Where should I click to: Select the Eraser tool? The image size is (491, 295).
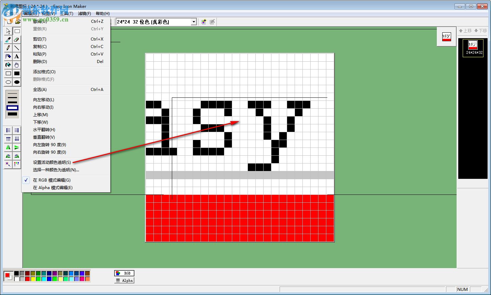[17, 40]
